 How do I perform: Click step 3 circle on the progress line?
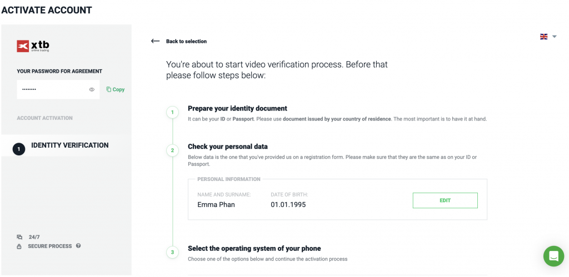[x=172, y=253]
